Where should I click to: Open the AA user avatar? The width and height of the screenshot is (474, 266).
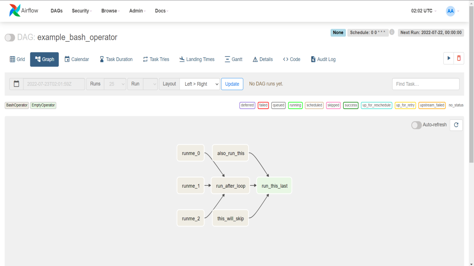tap(450, 11)
